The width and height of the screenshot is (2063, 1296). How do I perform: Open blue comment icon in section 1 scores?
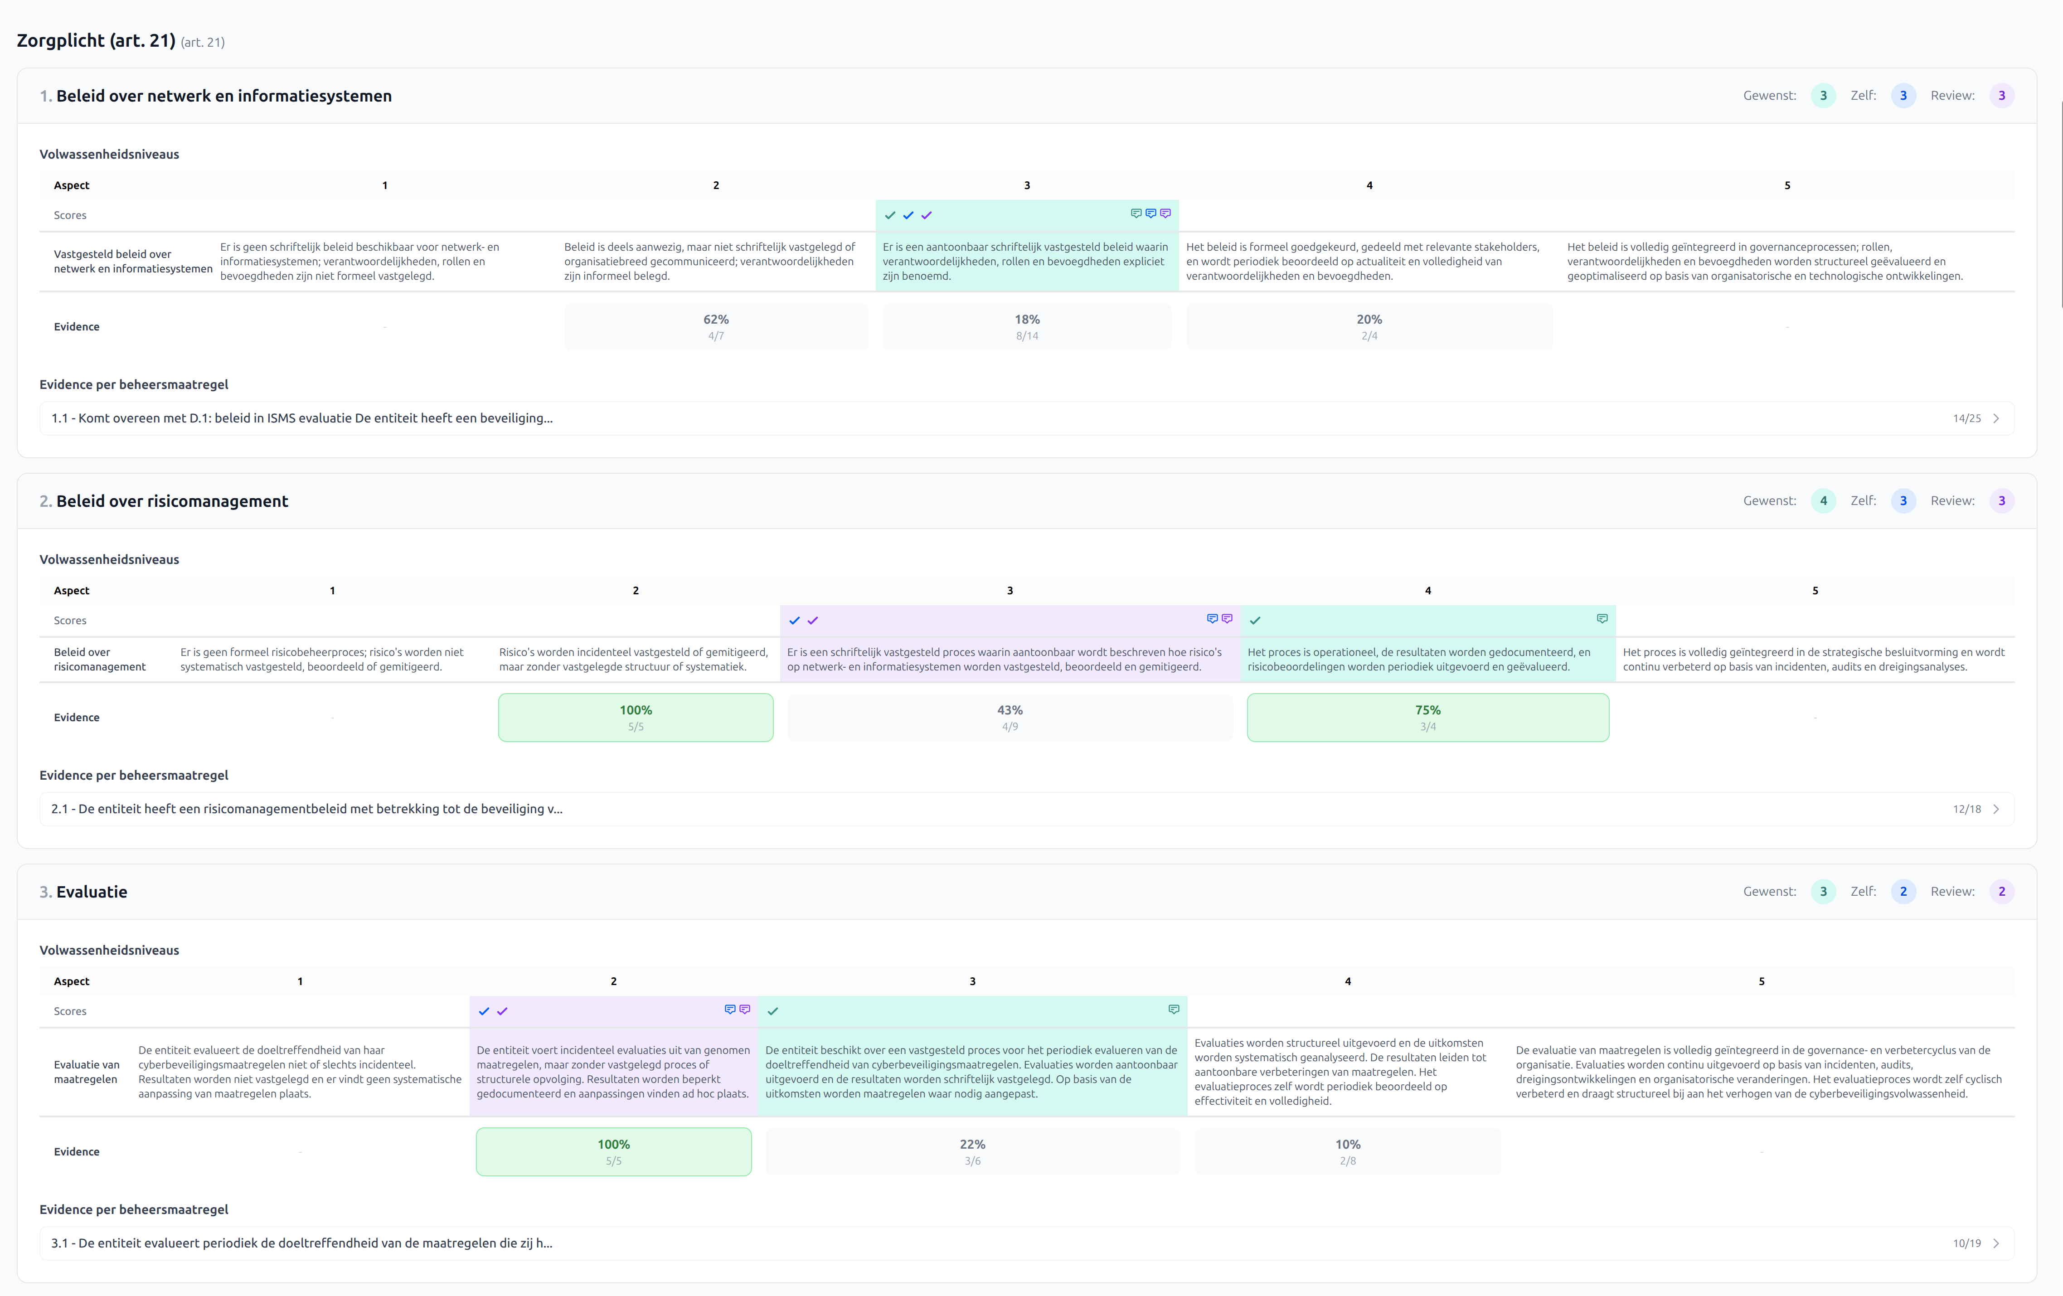click(x=1150, y=214)
